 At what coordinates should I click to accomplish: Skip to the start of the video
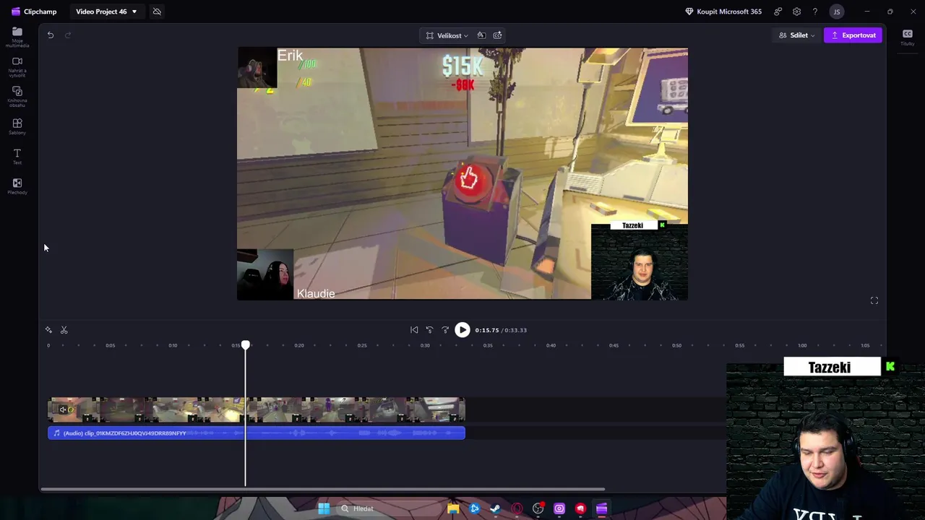coord(414,330)
